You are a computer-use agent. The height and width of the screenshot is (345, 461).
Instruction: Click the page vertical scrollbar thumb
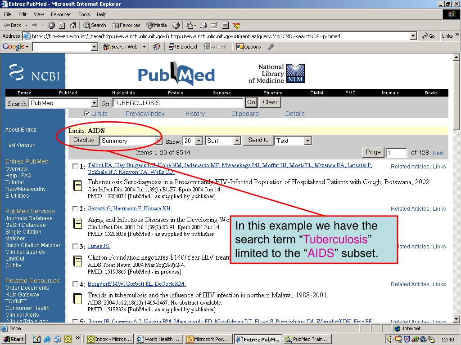pos(456,95)
